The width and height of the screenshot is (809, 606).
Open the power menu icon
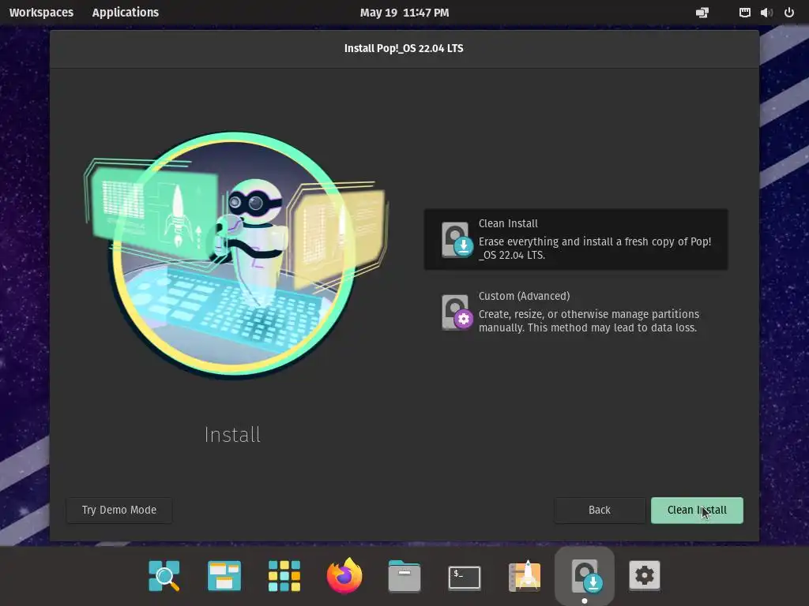tap(789, 13)
